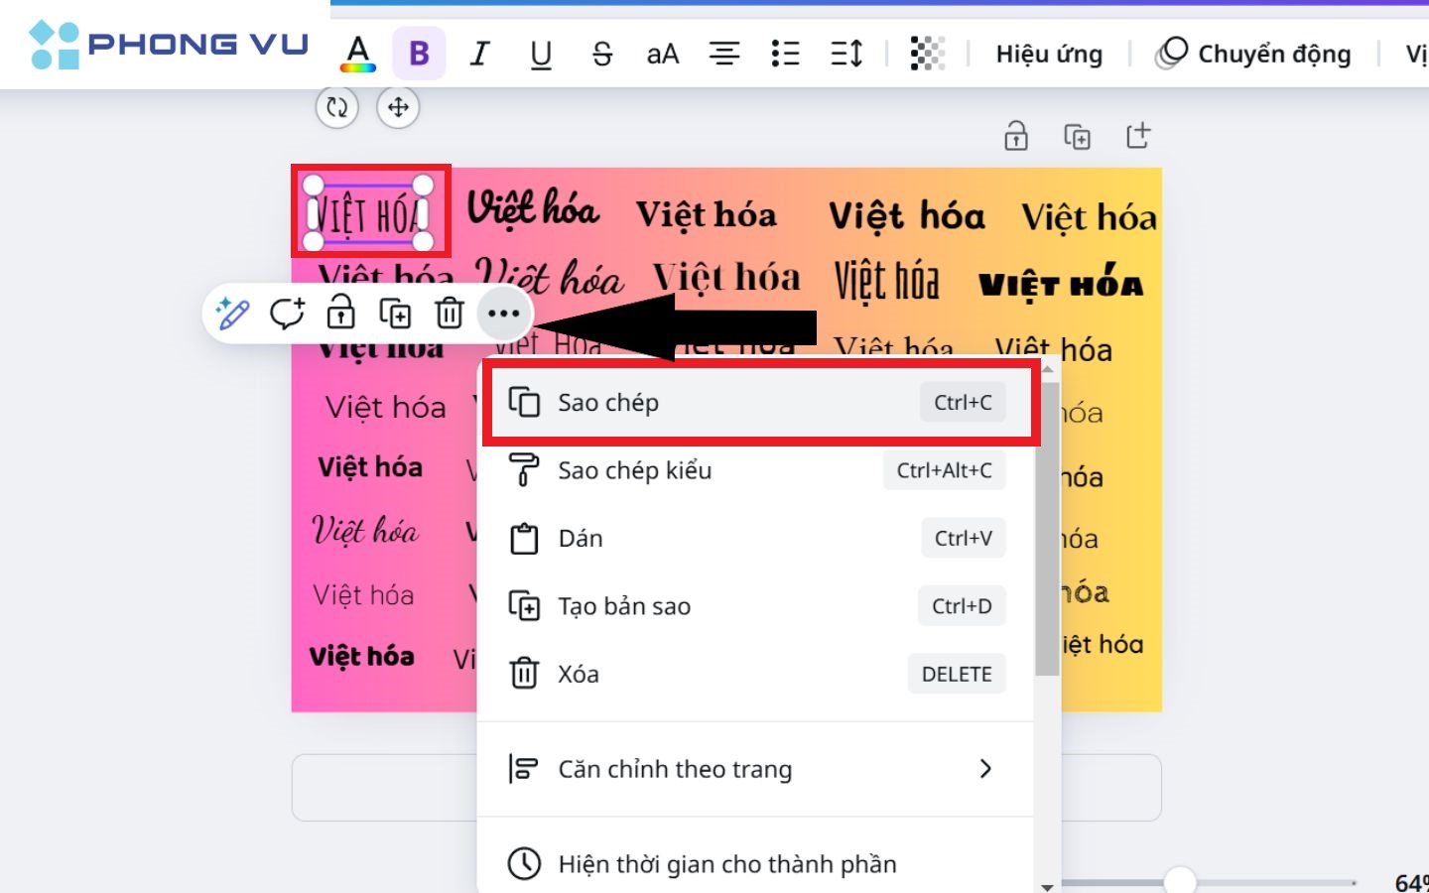Toggle underline formatting
The width and height of the screenshot is (1429, 893).
(x=541, y=54)
